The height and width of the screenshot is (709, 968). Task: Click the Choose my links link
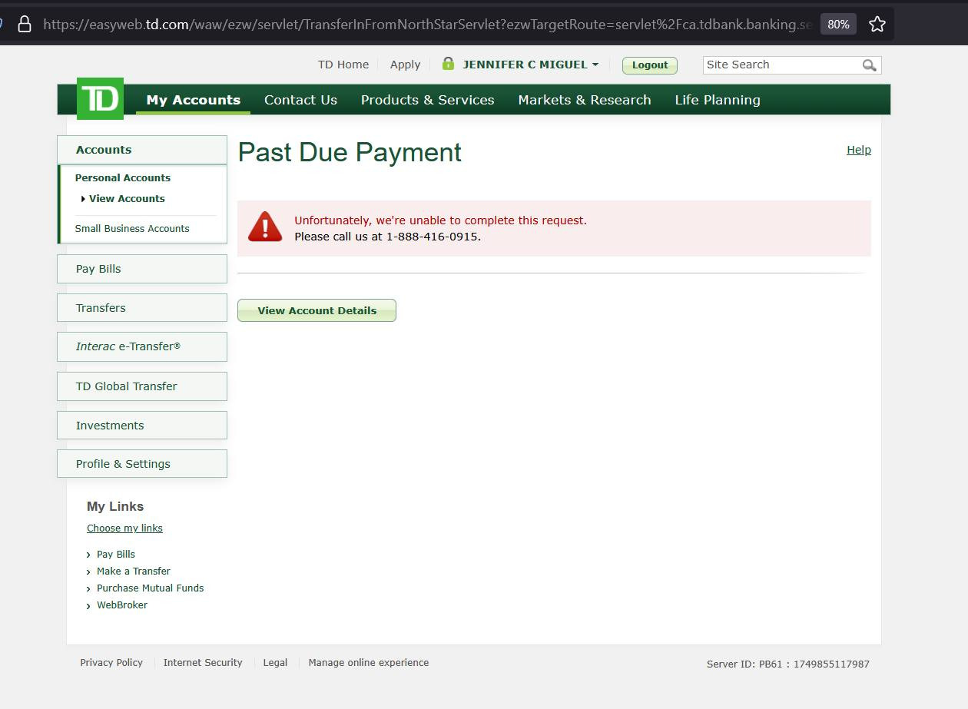124,528
